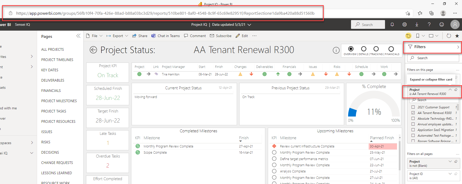Click the download arrow icon
Screen dimensions: 462x184
417,24
